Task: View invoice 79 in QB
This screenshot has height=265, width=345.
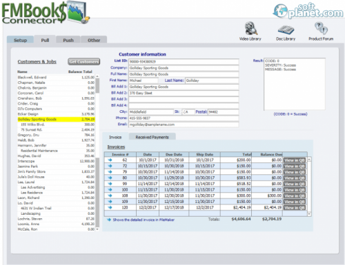Action: pos(295,172)
